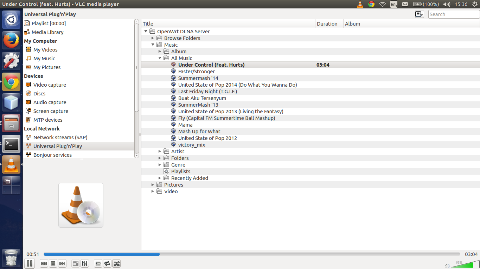Screen dimensions: 480x269
Task: Open the playlist view change menu
Action: coord(418,14)
